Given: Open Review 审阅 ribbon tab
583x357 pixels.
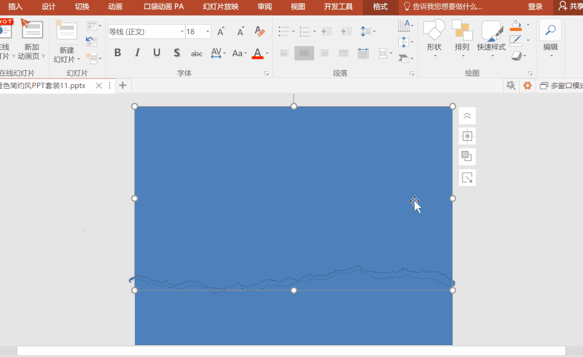Looking at the screenshot, I should pos(265,6).
